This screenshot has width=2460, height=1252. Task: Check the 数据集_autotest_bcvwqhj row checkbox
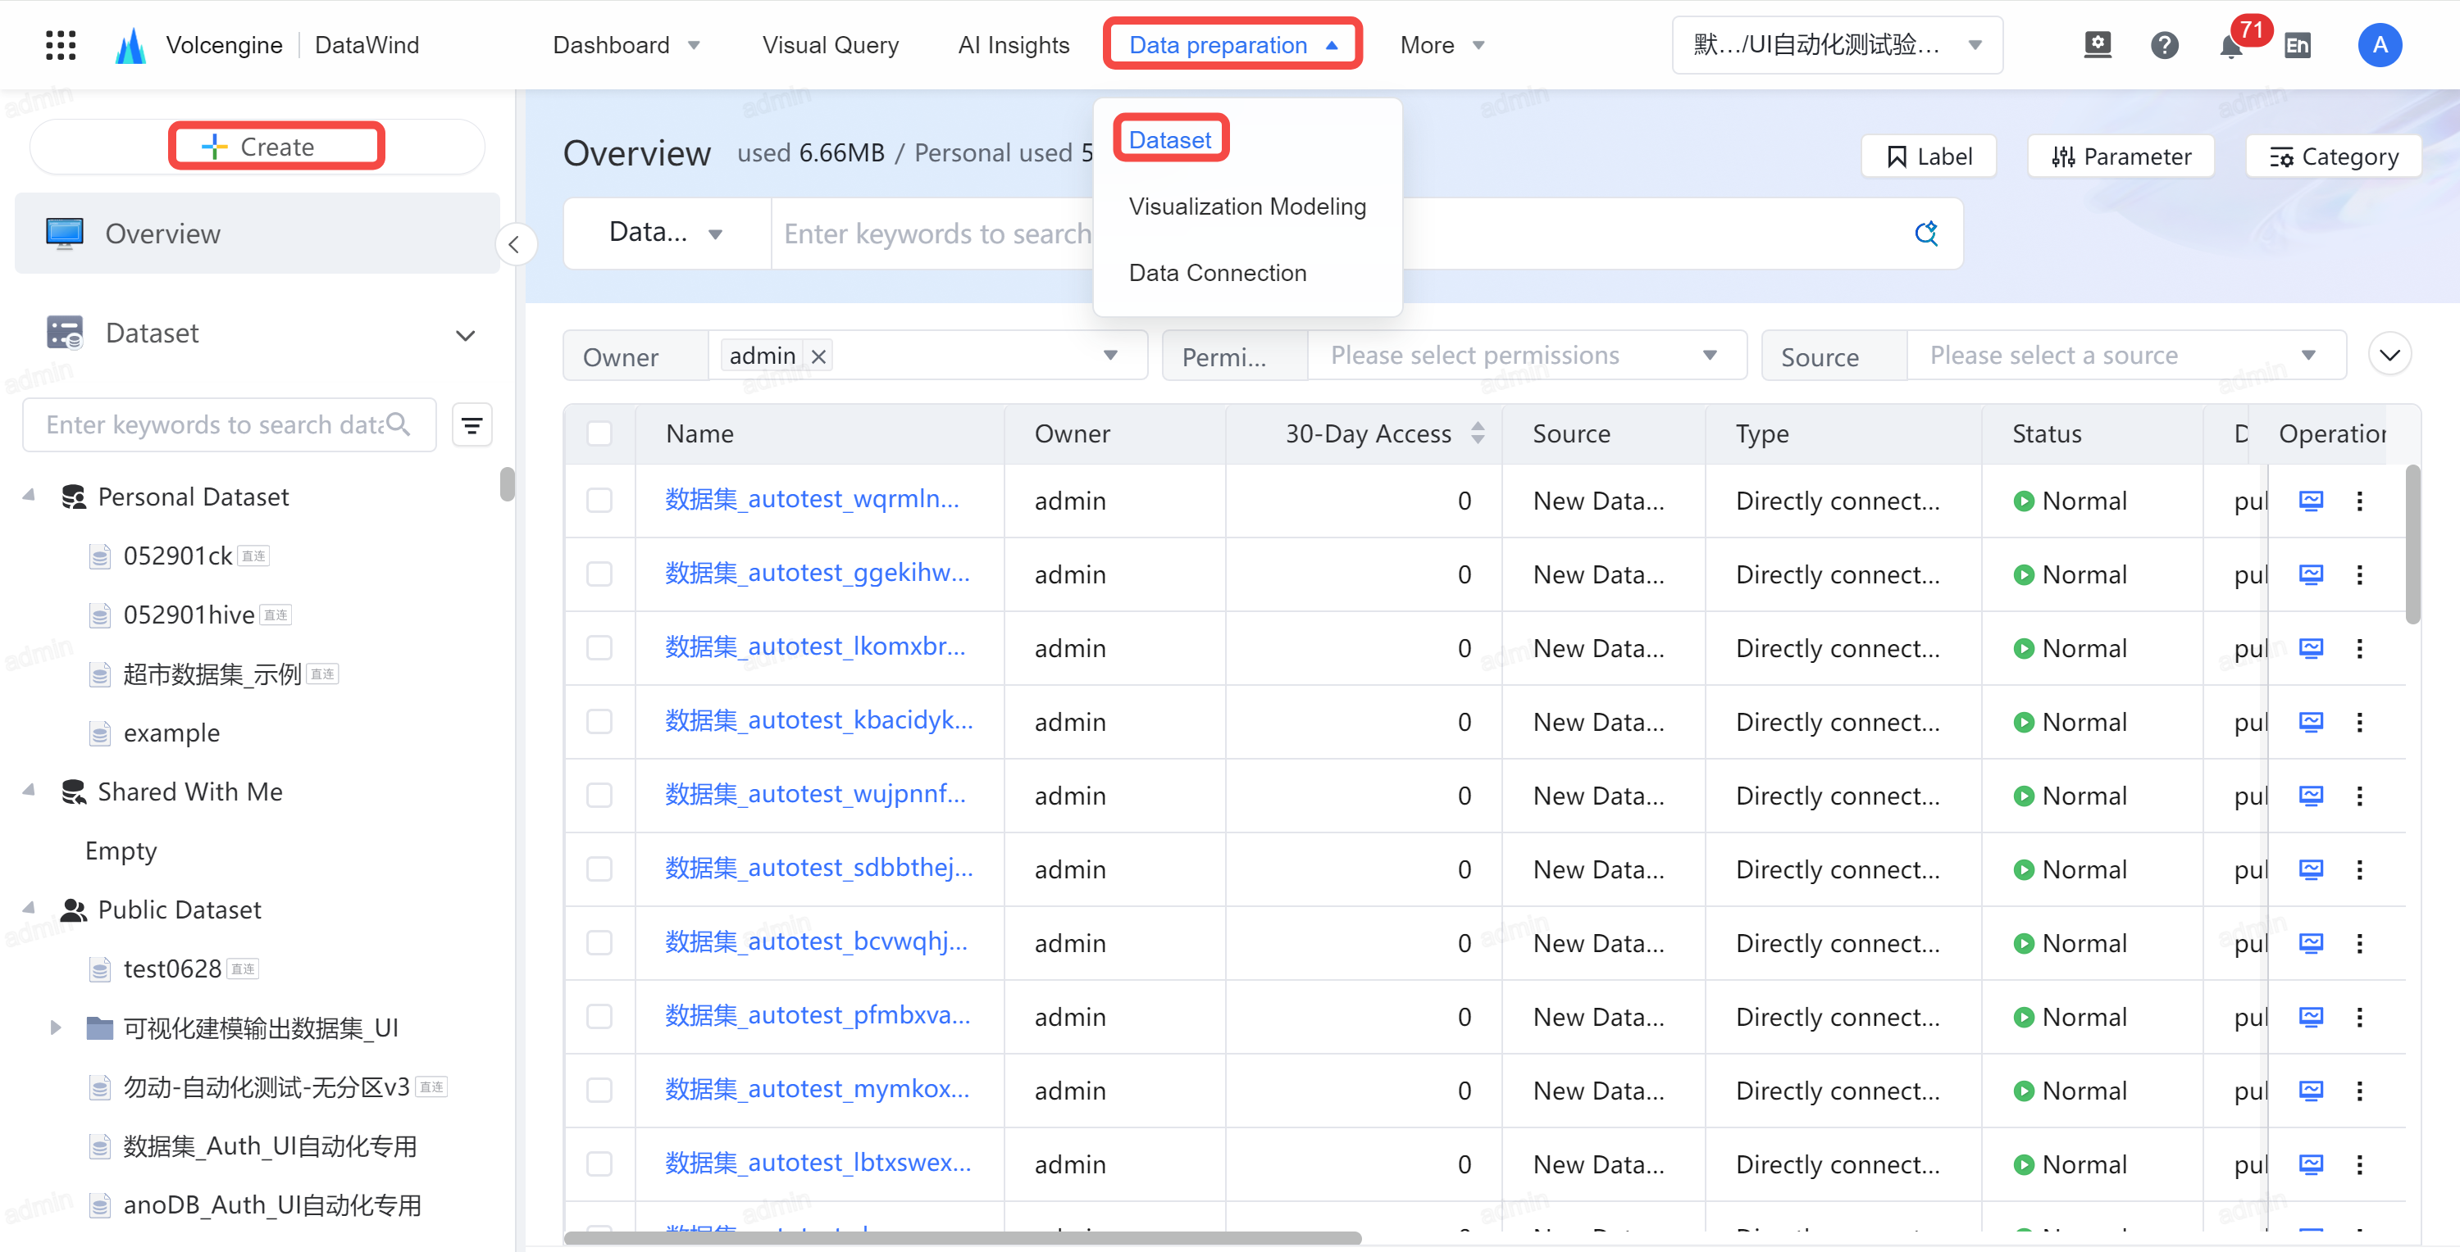tap(599, 943)
